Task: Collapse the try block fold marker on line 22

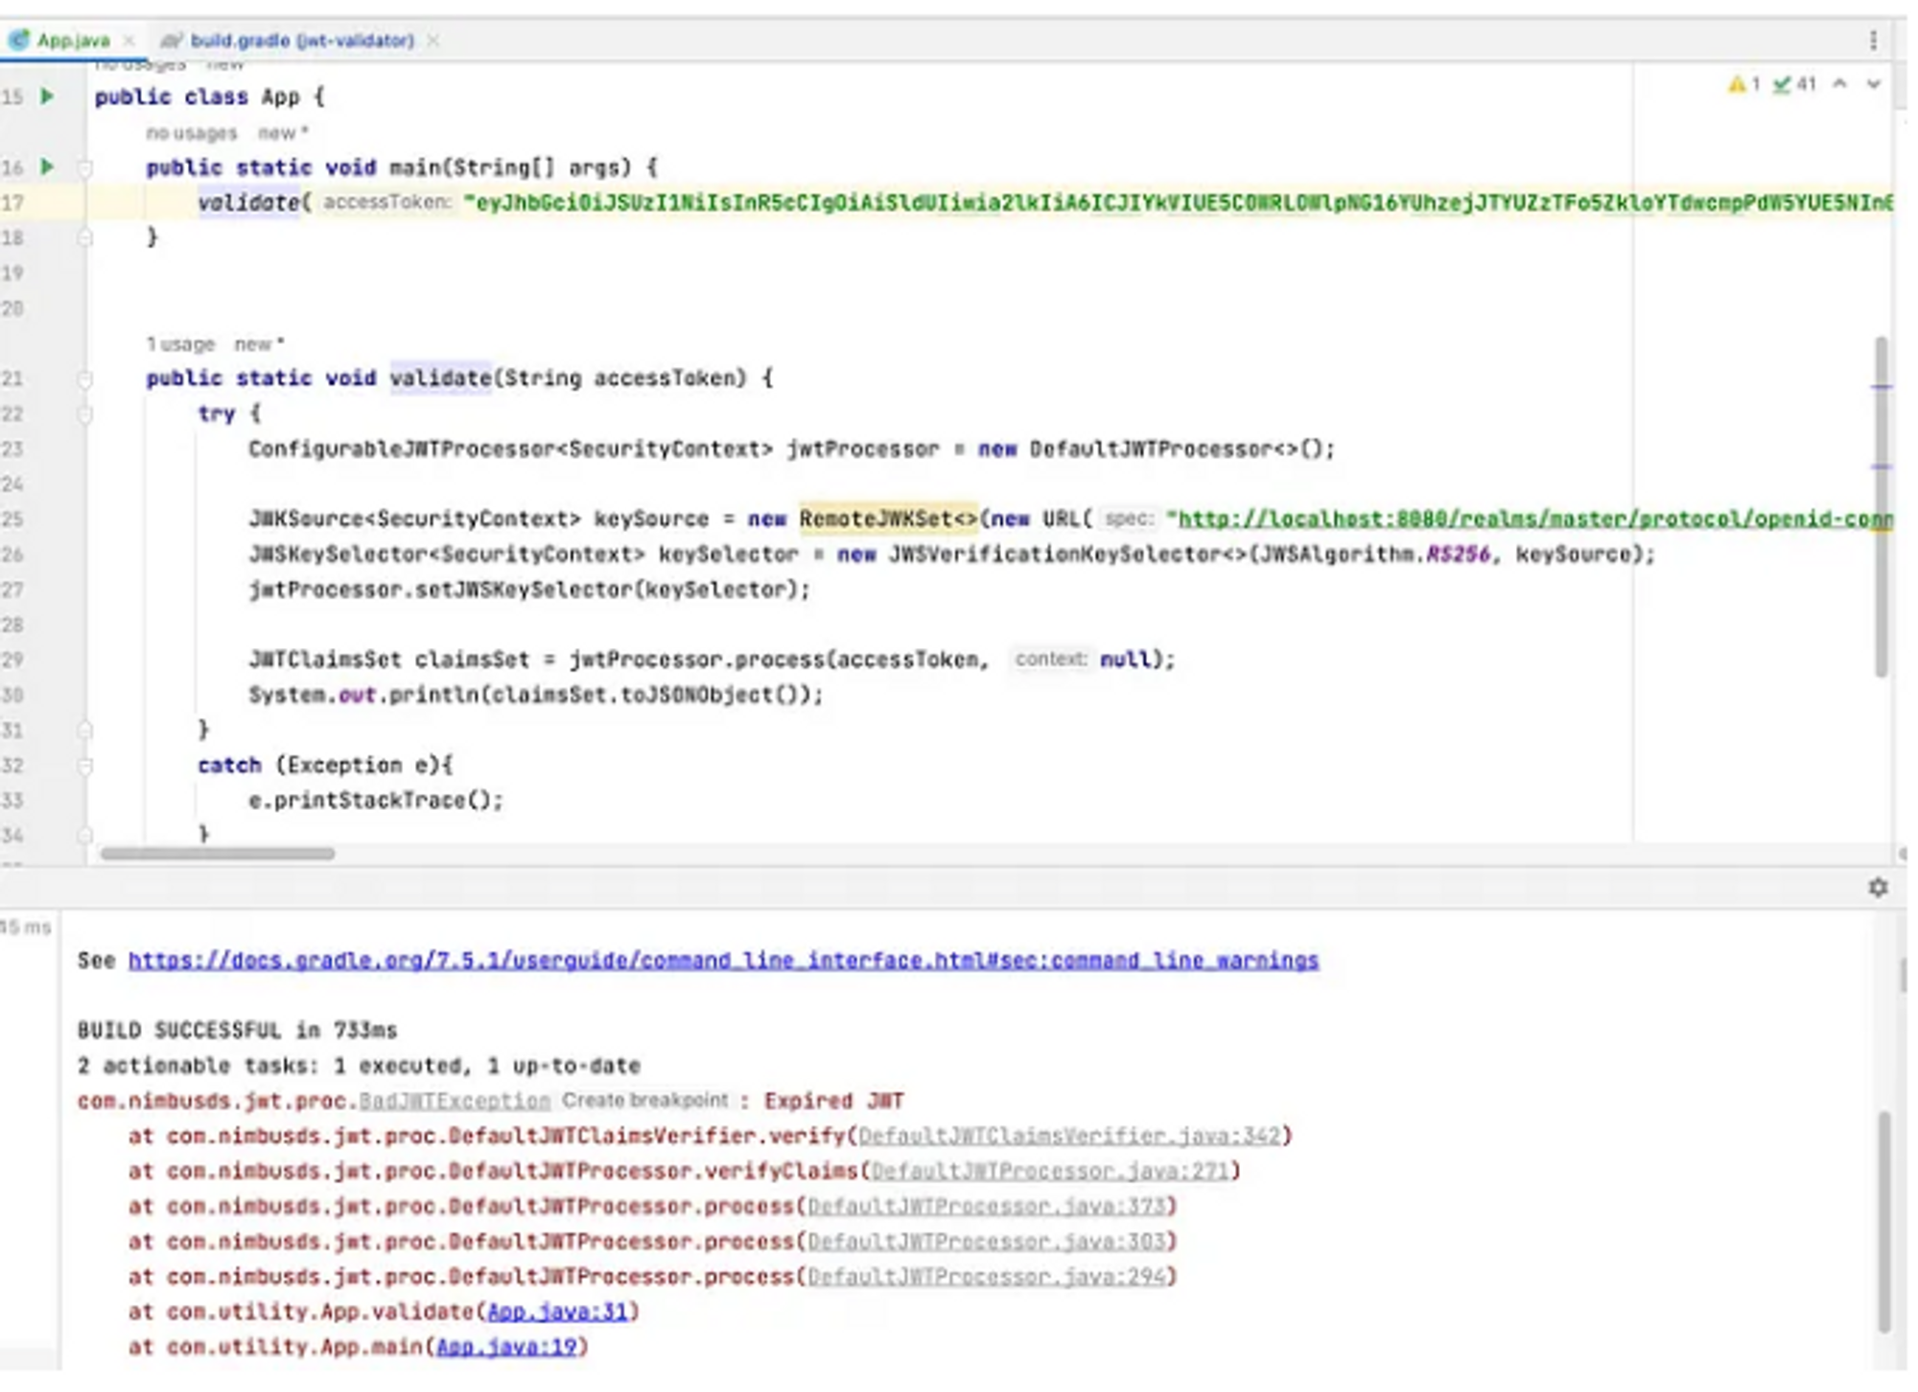Action: click(84, 412)
